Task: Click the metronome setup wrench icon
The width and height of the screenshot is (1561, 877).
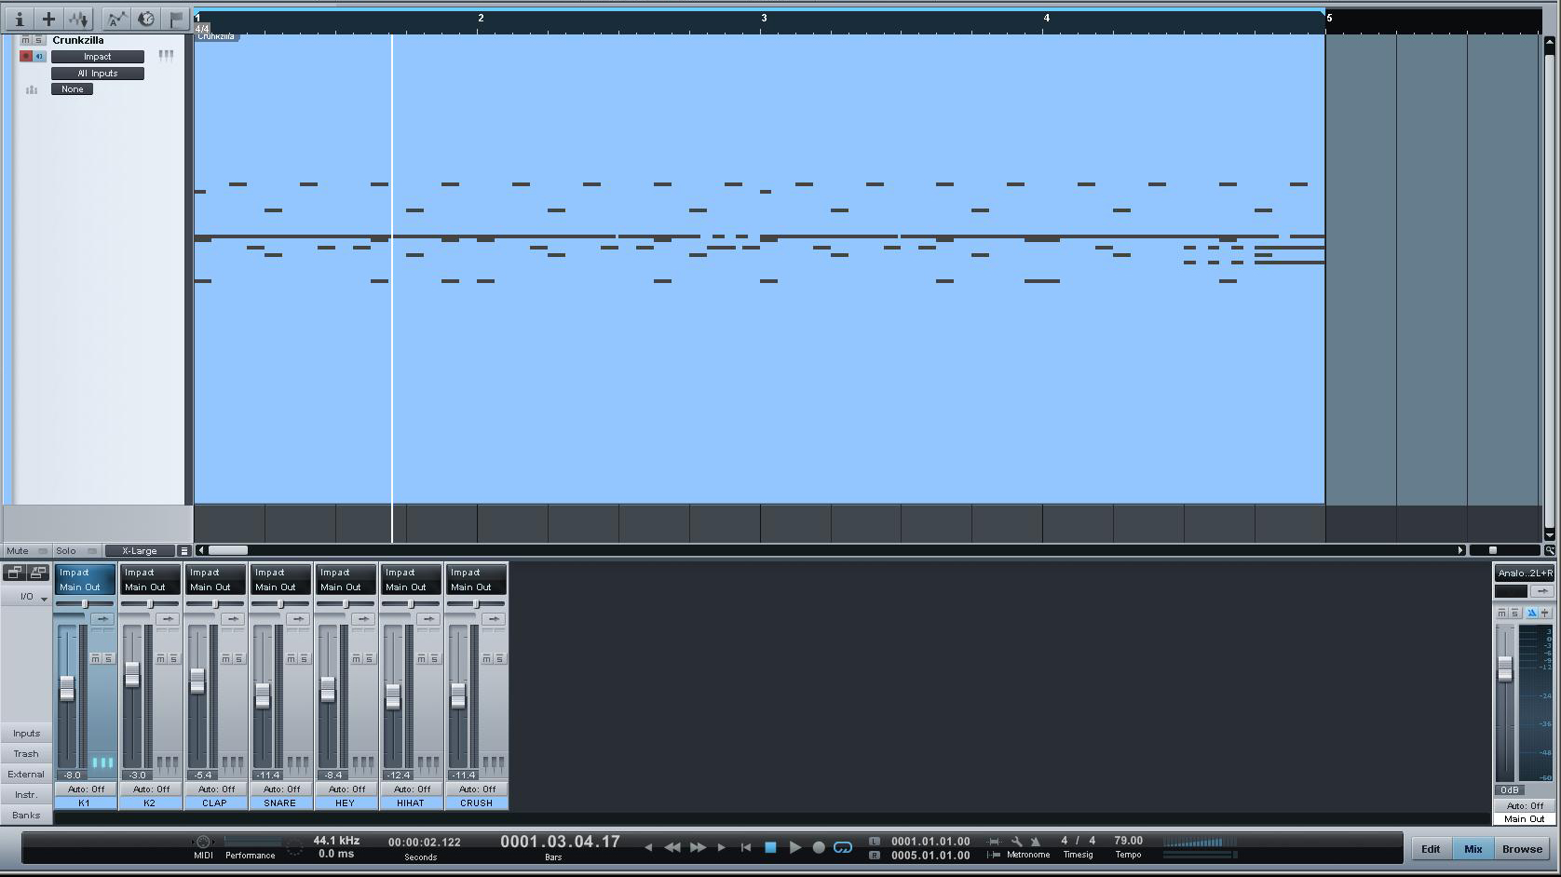Action: coord(1017,842)
